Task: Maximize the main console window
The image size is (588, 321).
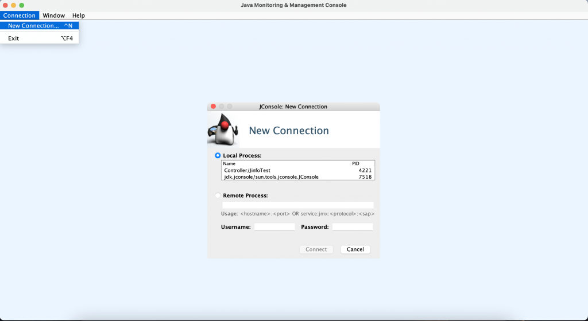Action: 22,5
